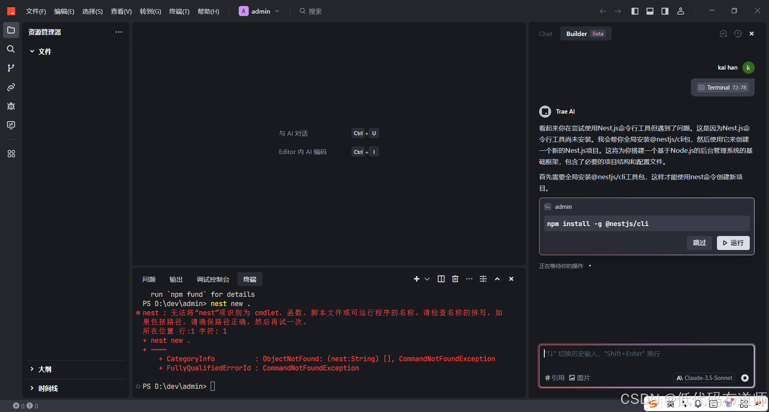Open the Run and Debug bug icon
This screenshot has width=769, height=412.
tap(11, 106)
